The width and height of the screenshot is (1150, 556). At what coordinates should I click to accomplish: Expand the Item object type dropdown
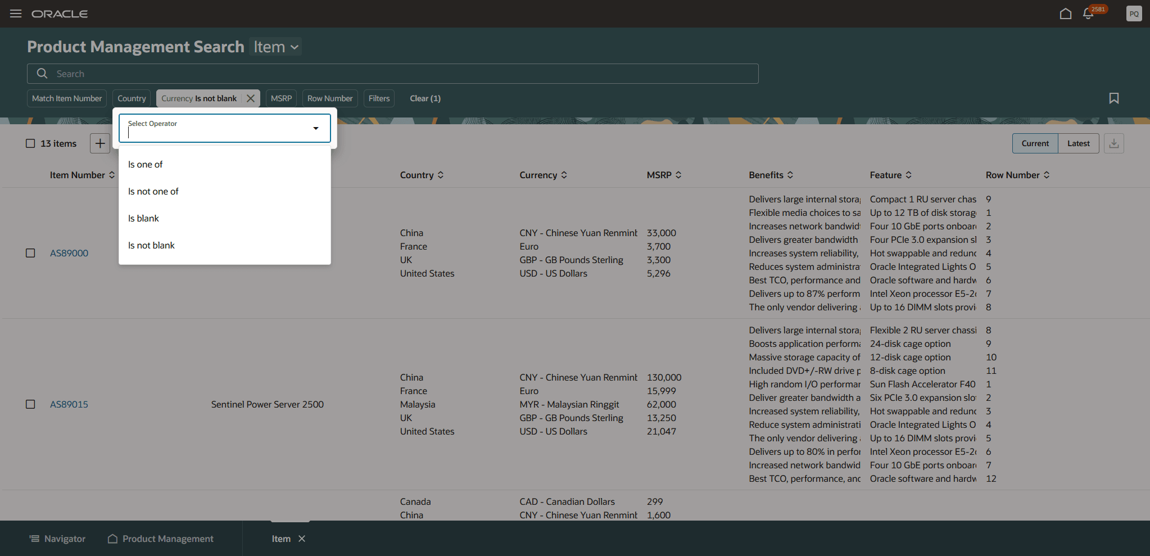click(275, 47)
